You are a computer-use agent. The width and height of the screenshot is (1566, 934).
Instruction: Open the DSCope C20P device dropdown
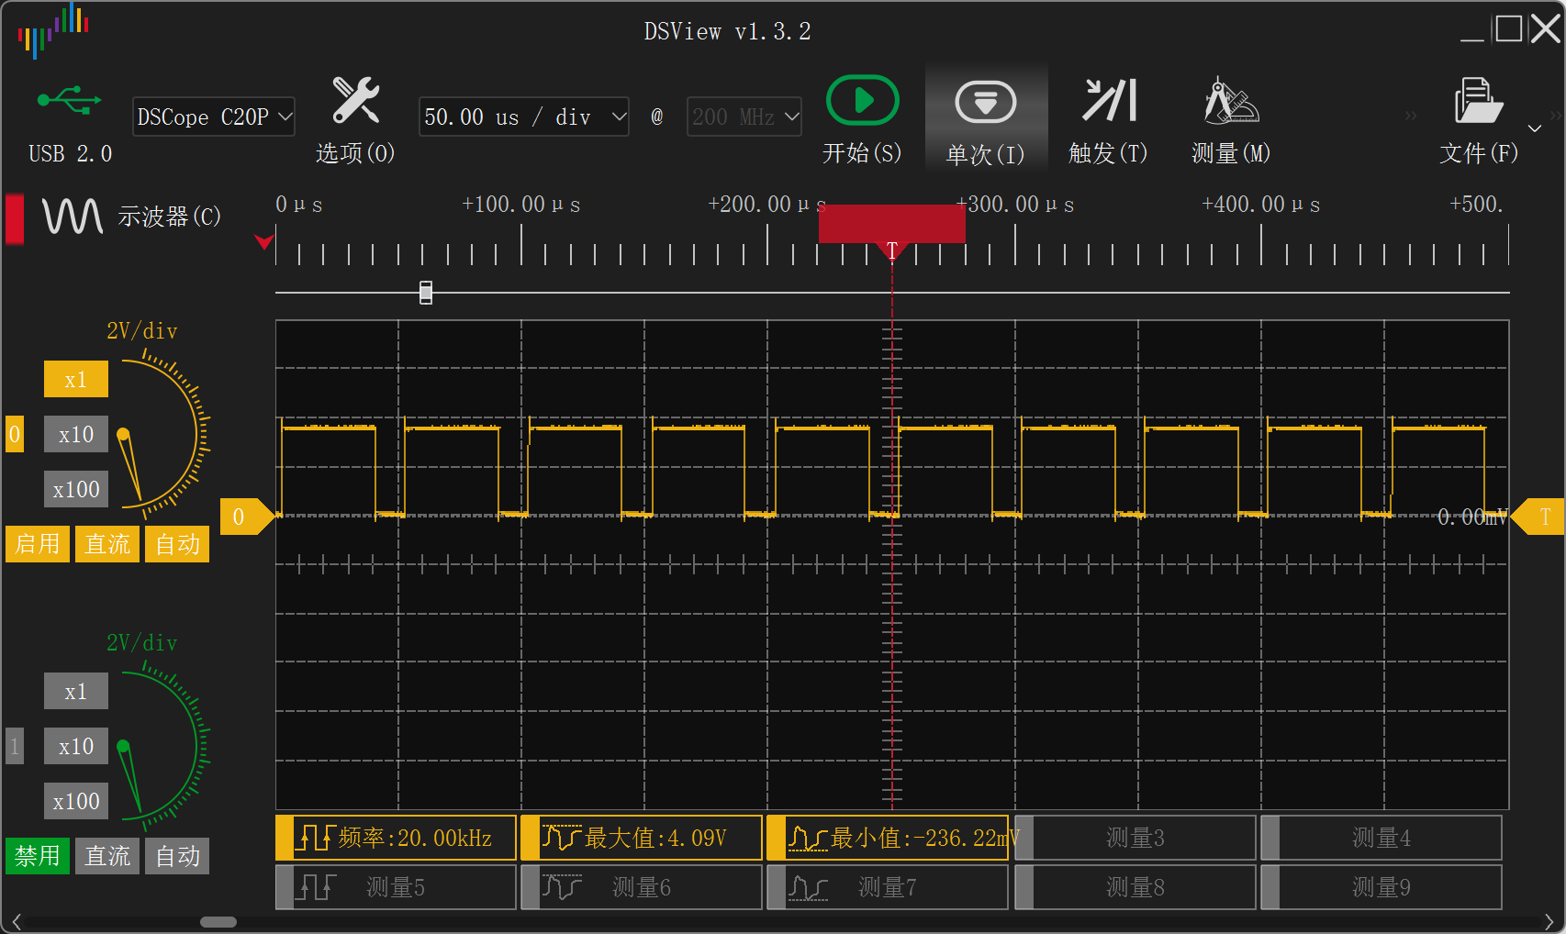click(214, 117)
